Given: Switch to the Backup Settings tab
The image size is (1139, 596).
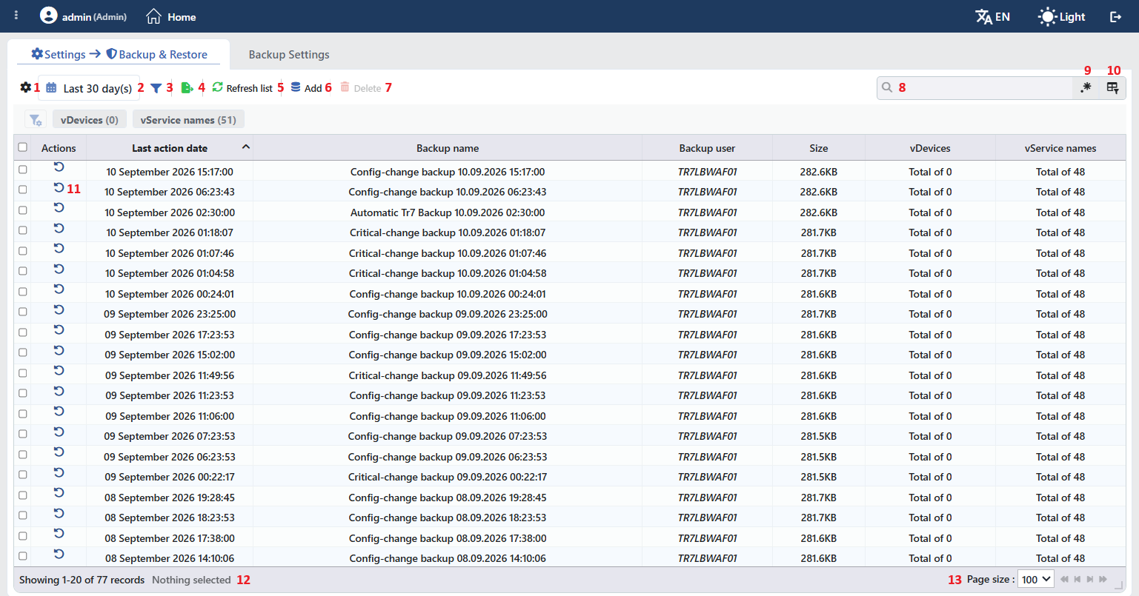Looking at the screenshot, I should point(289,55).
